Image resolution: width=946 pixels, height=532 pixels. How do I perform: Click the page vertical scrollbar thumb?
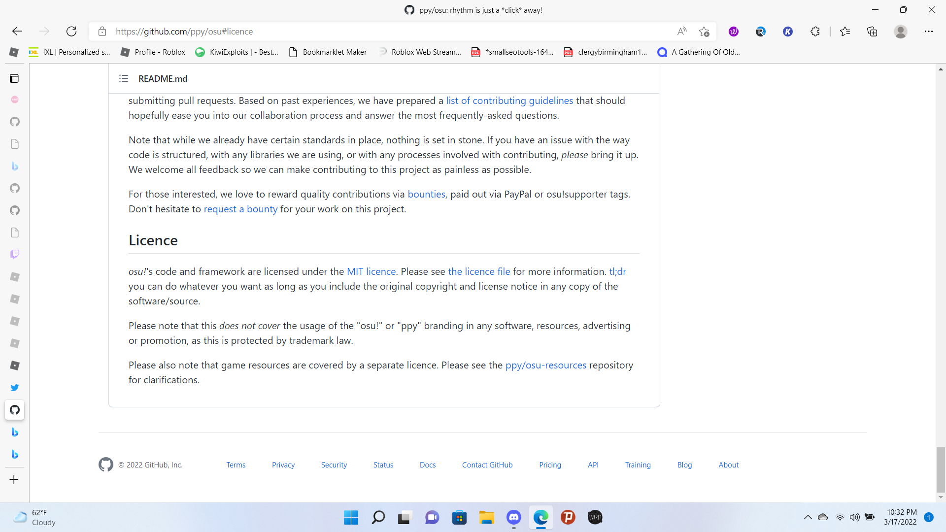click(x=941, y=469)
